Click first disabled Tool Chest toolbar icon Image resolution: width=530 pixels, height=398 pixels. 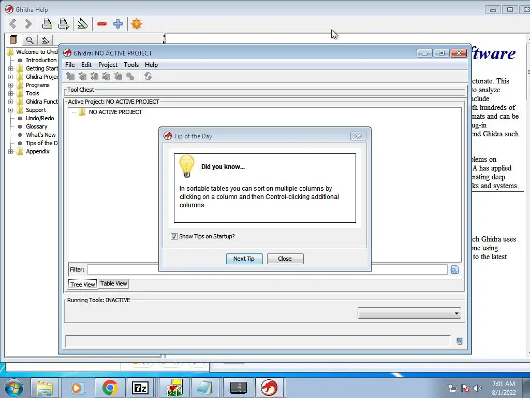pyautogui.click(x=70, y=77)
